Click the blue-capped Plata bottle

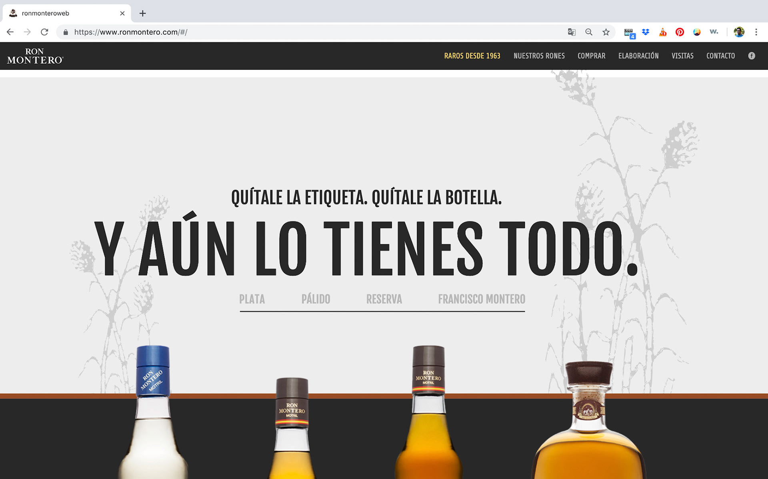(x=153, y=412)
